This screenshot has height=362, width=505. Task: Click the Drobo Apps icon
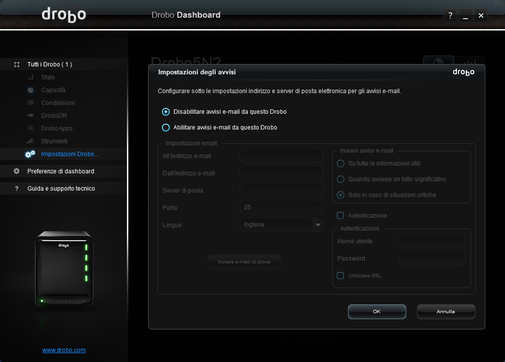(x=31, y=129)
